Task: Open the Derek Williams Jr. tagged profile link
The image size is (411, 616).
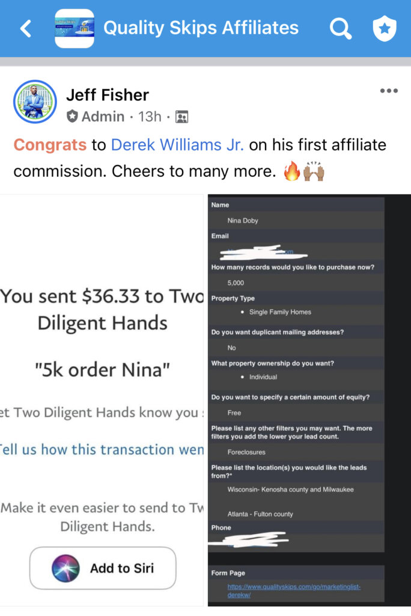Action: click(x=177, y=144)
